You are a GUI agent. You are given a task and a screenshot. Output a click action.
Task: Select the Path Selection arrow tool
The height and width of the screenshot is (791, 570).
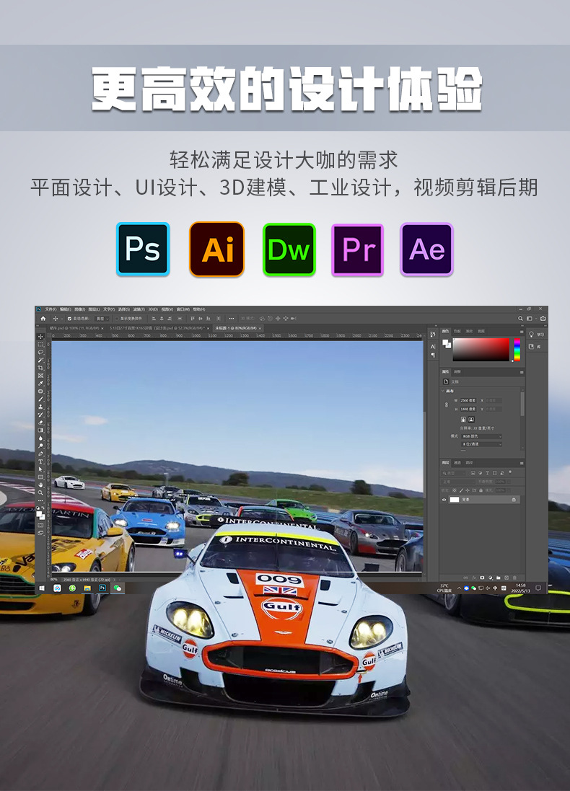[x=40, y=469]
